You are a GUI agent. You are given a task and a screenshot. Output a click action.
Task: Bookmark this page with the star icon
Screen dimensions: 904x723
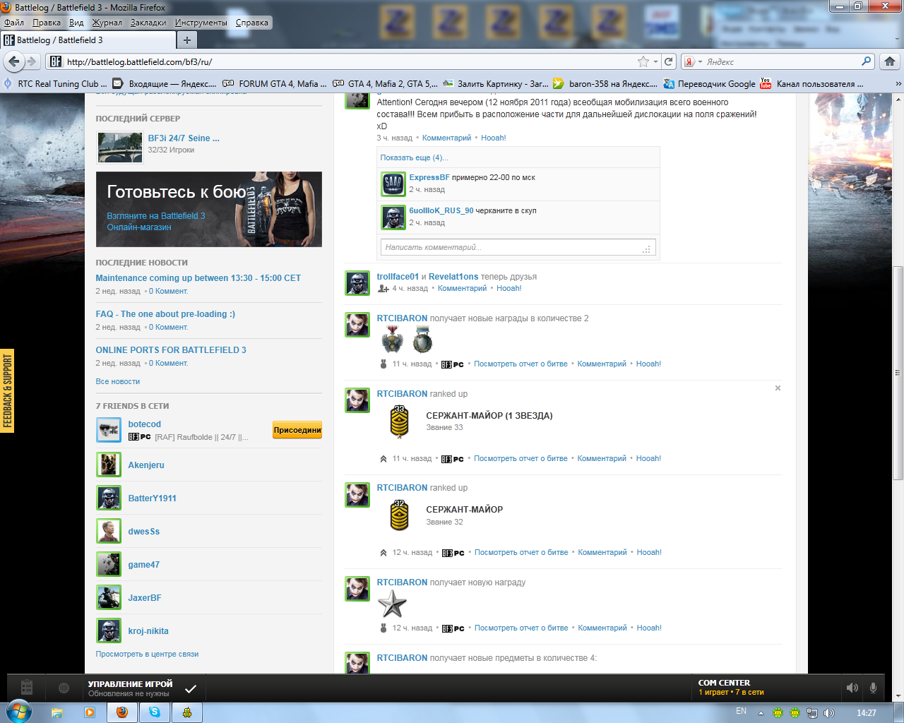coord(643,61)
